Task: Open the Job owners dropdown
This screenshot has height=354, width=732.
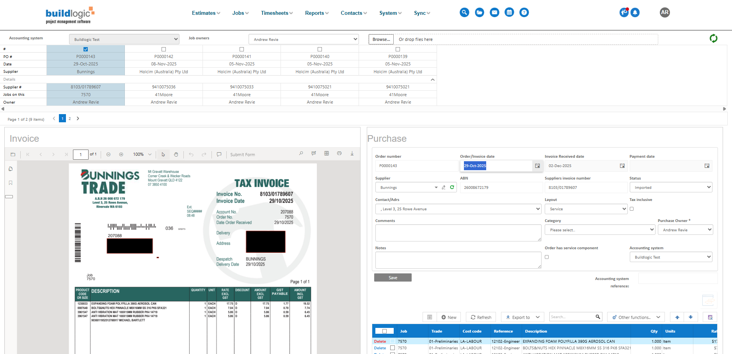Action: point(304,39)
